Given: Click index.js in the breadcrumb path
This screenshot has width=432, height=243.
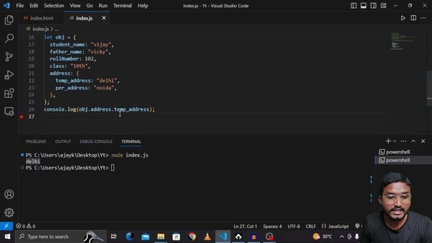Looking at the screenshot, I should click(x=40, y=29).
